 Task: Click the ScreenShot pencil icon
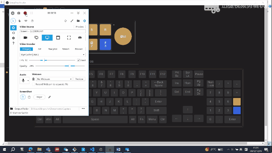49,97
